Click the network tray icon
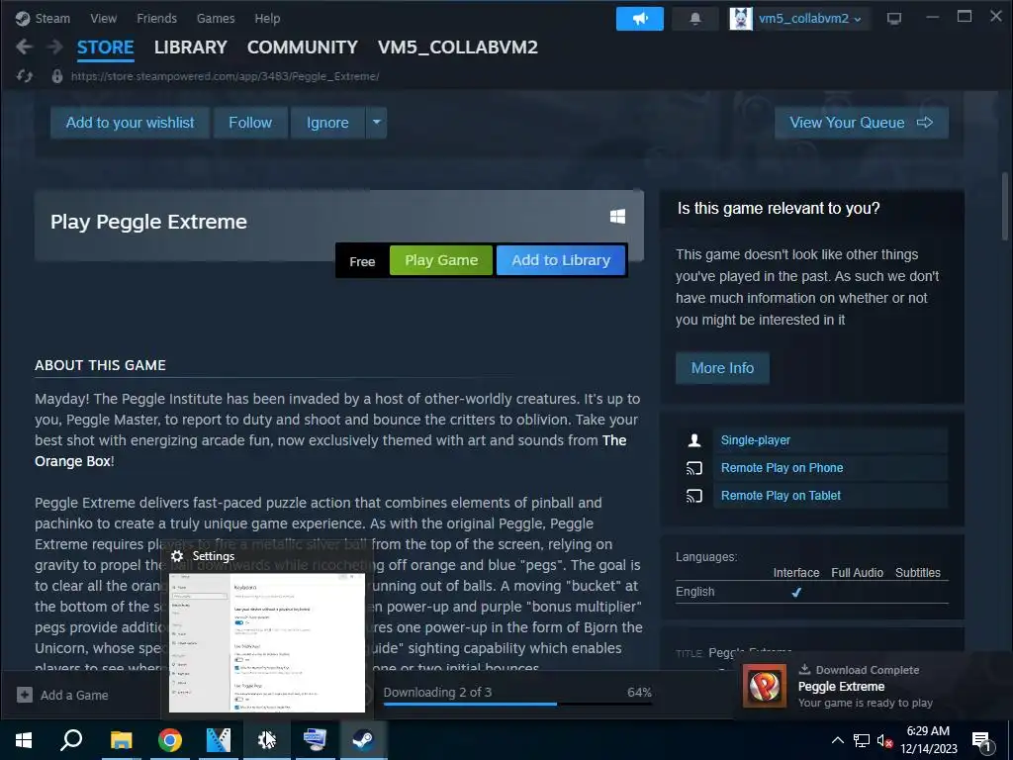 tap(862, 740)
